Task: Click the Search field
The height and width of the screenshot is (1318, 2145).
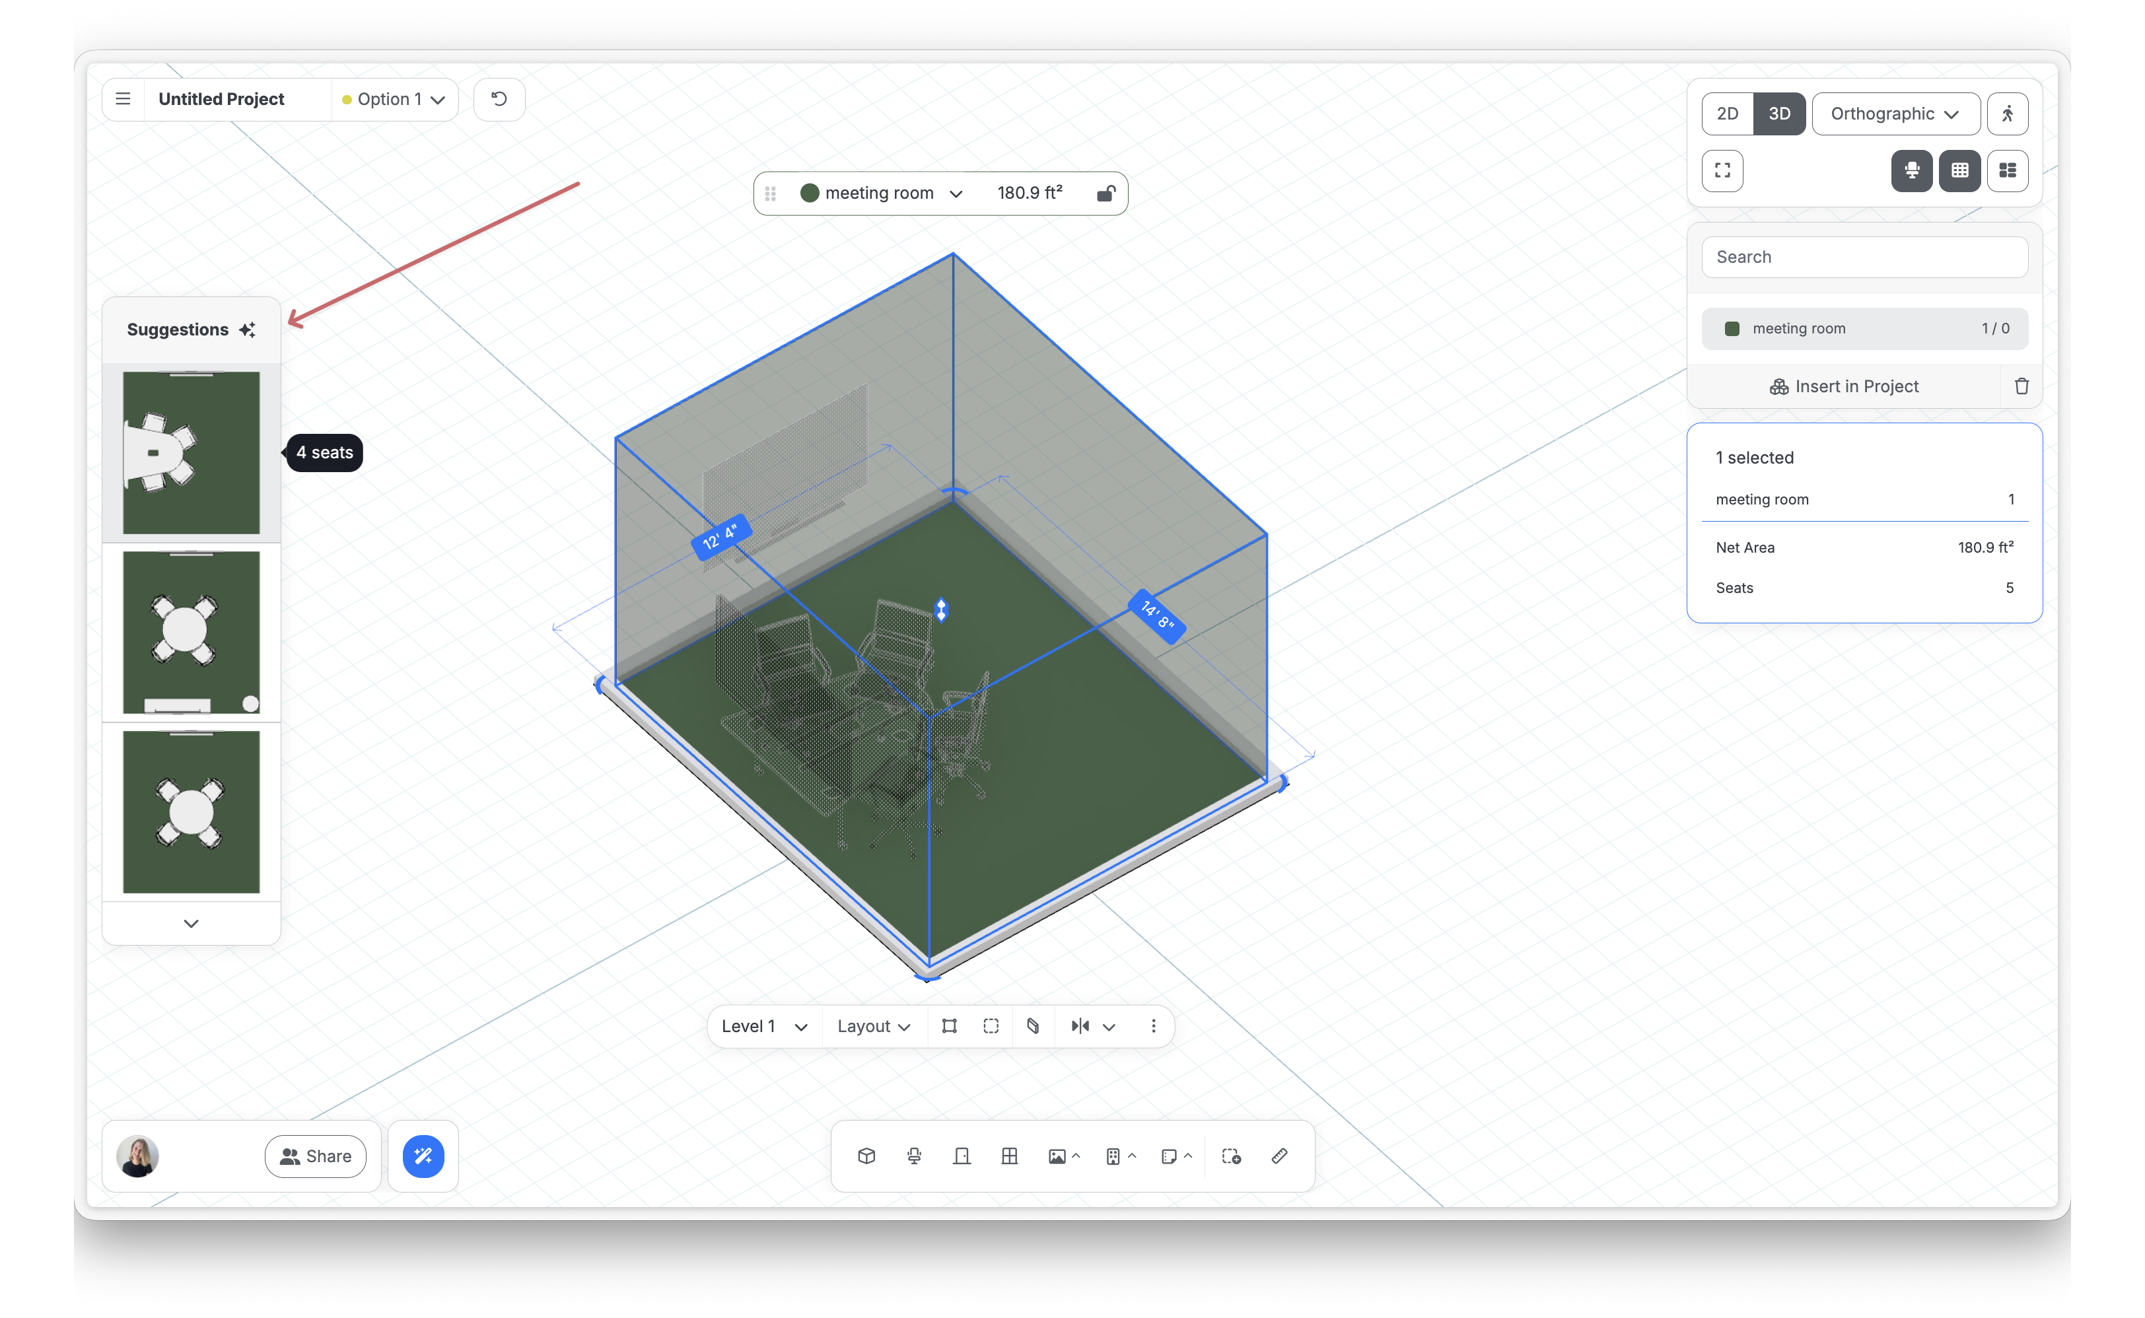Action: (1864, 257)
